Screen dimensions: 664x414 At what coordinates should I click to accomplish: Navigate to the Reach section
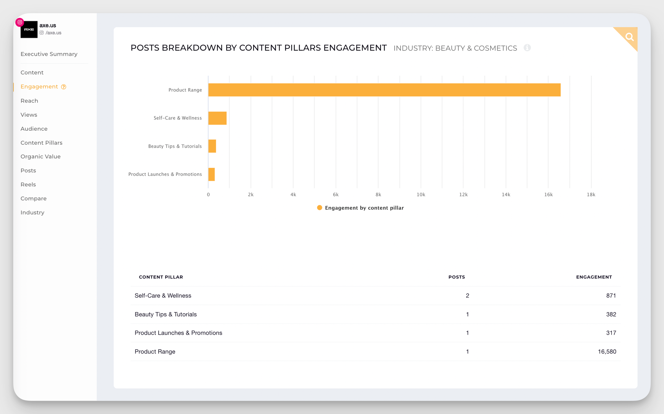tap(29, 101)
